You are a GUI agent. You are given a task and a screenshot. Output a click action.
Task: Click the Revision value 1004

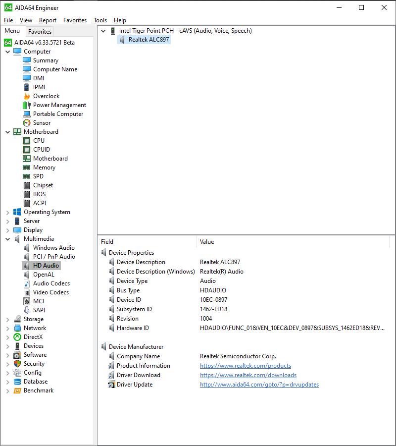click(x=206, y=318)
